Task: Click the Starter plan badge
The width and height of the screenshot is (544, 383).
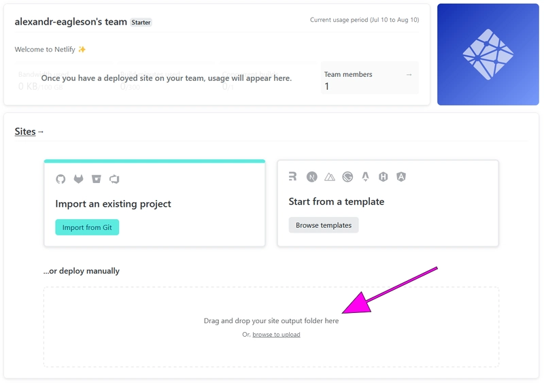Action: click(141, 22)
